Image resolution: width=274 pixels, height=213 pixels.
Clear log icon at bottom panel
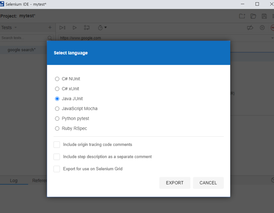point(273,180)
